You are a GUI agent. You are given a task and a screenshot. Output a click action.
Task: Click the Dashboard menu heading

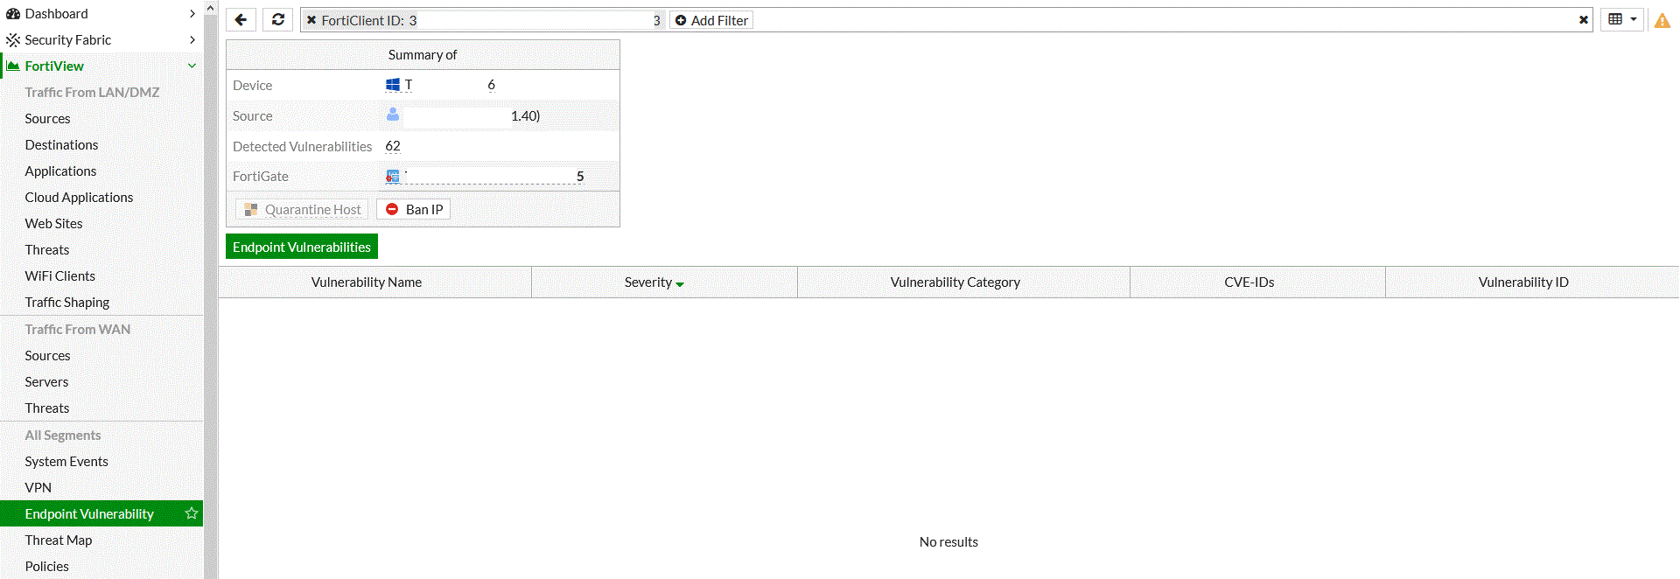pyautogui.click(x=56, y=13)
